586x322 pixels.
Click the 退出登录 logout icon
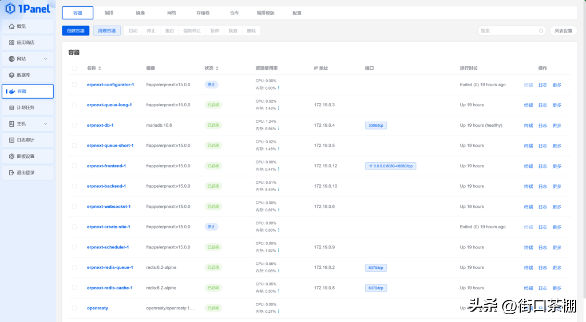11,172
